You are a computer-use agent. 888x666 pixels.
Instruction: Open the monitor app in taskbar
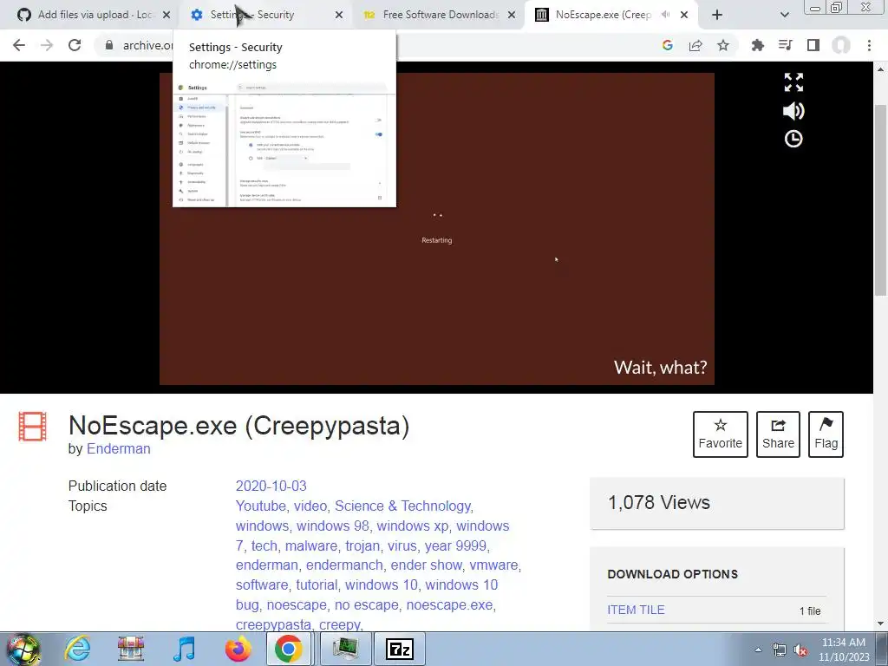click(x=345, y=649)
